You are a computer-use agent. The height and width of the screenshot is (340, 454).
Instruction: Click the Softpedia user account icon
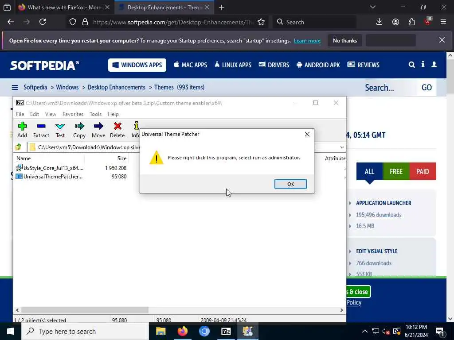point(434,65)
